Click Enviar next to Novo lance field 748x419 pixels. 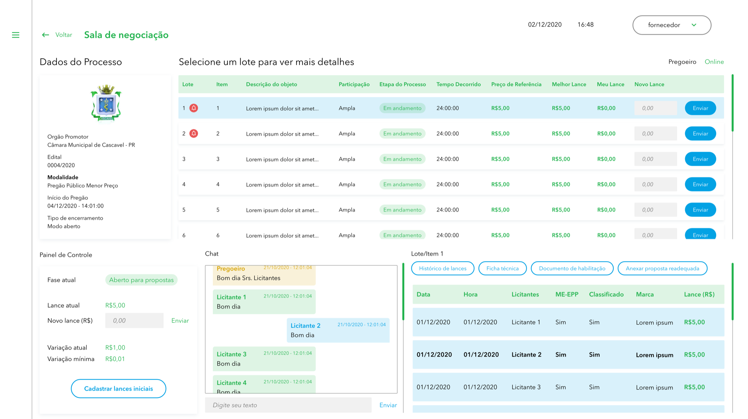[180, 321]
